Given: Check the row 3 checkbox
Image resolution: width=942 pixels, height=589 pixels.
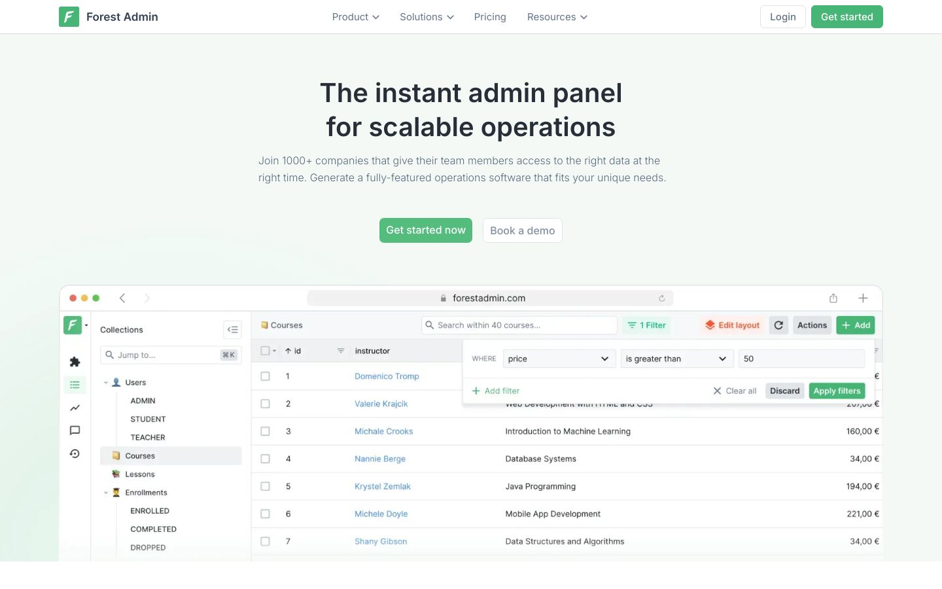Looking at the screenshot, I should pyautogui.click(x=265, y=431).
